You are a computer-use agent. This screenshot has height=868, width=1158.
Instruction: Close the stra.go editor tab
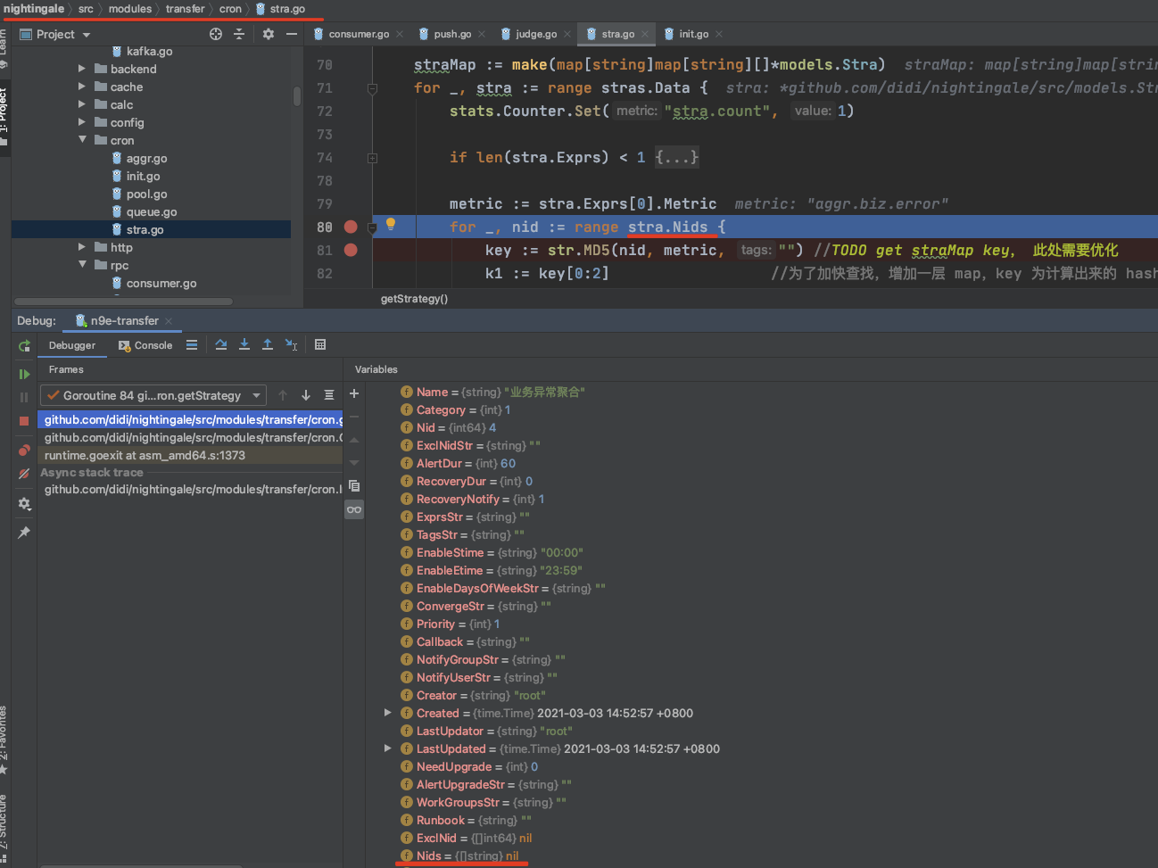coord(645,34)
